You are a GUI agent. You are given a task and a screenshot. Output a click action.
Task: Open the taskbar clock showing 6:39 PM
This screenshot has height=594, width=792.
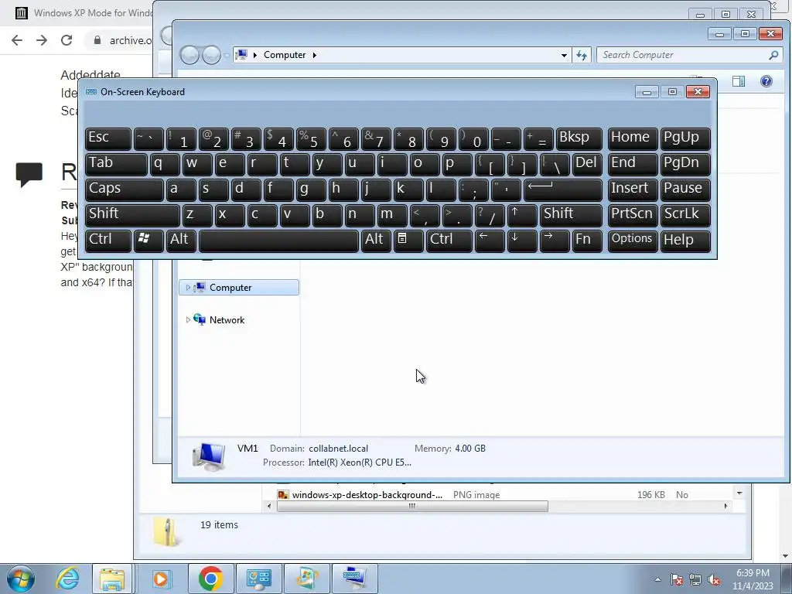coord(753,579)
